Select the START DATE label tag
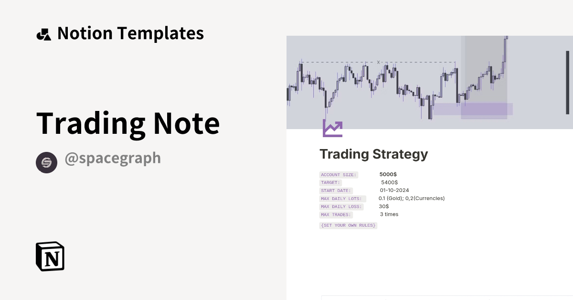573x300 pixels. pyautogui.click(x=336, y=190)
